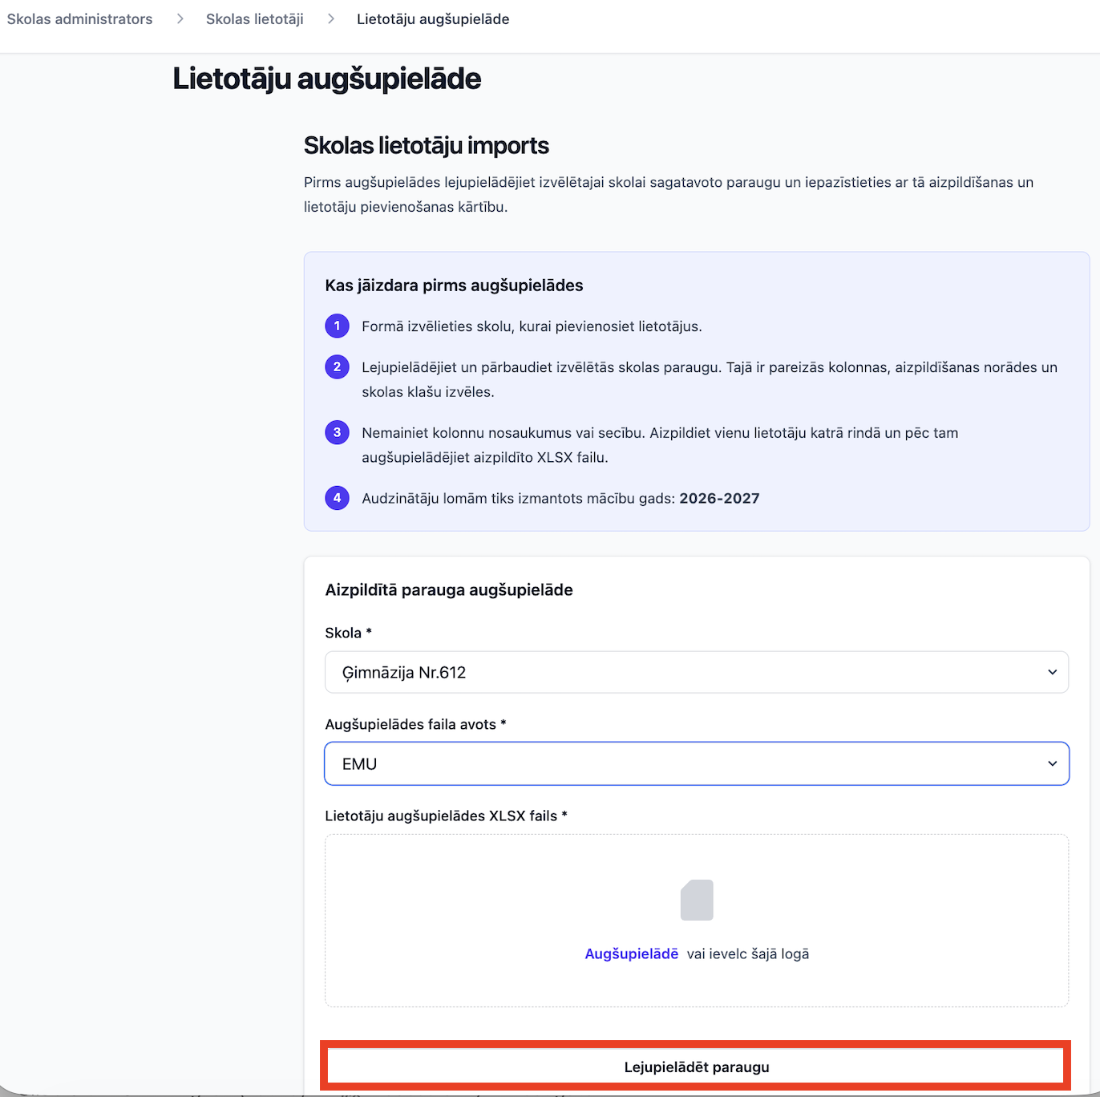
Task: Click the 2026-2027 school year text
Action: [719, 498]
